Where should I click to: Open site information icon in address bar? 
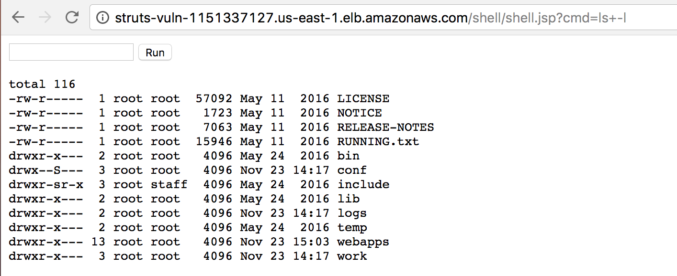[102, 18]
